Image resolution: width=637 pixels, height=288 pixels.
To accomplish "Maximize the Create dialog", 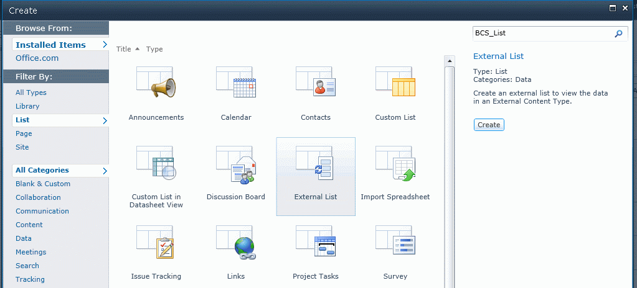I will coord(613,7).
